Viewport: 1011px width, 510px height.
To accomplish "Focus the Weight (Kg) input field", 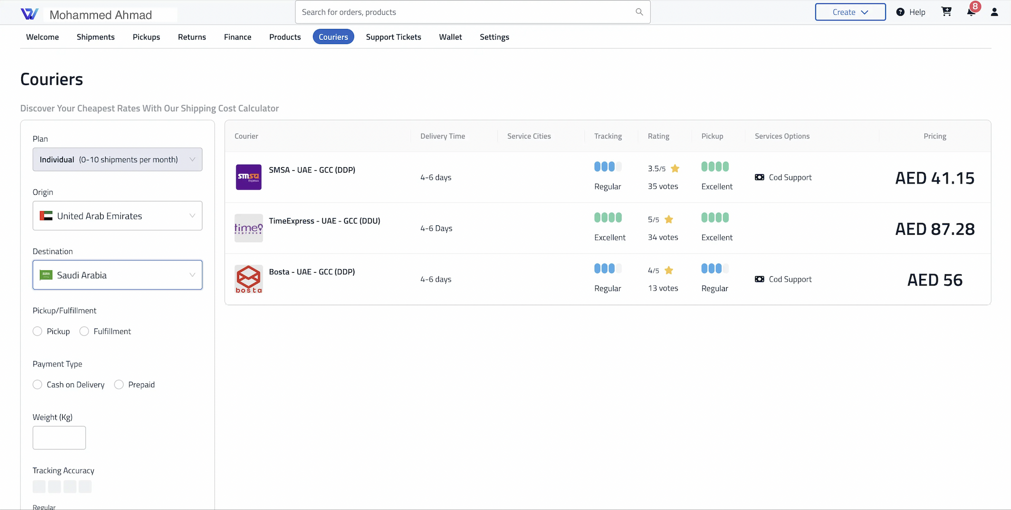I will coord(59,437).
